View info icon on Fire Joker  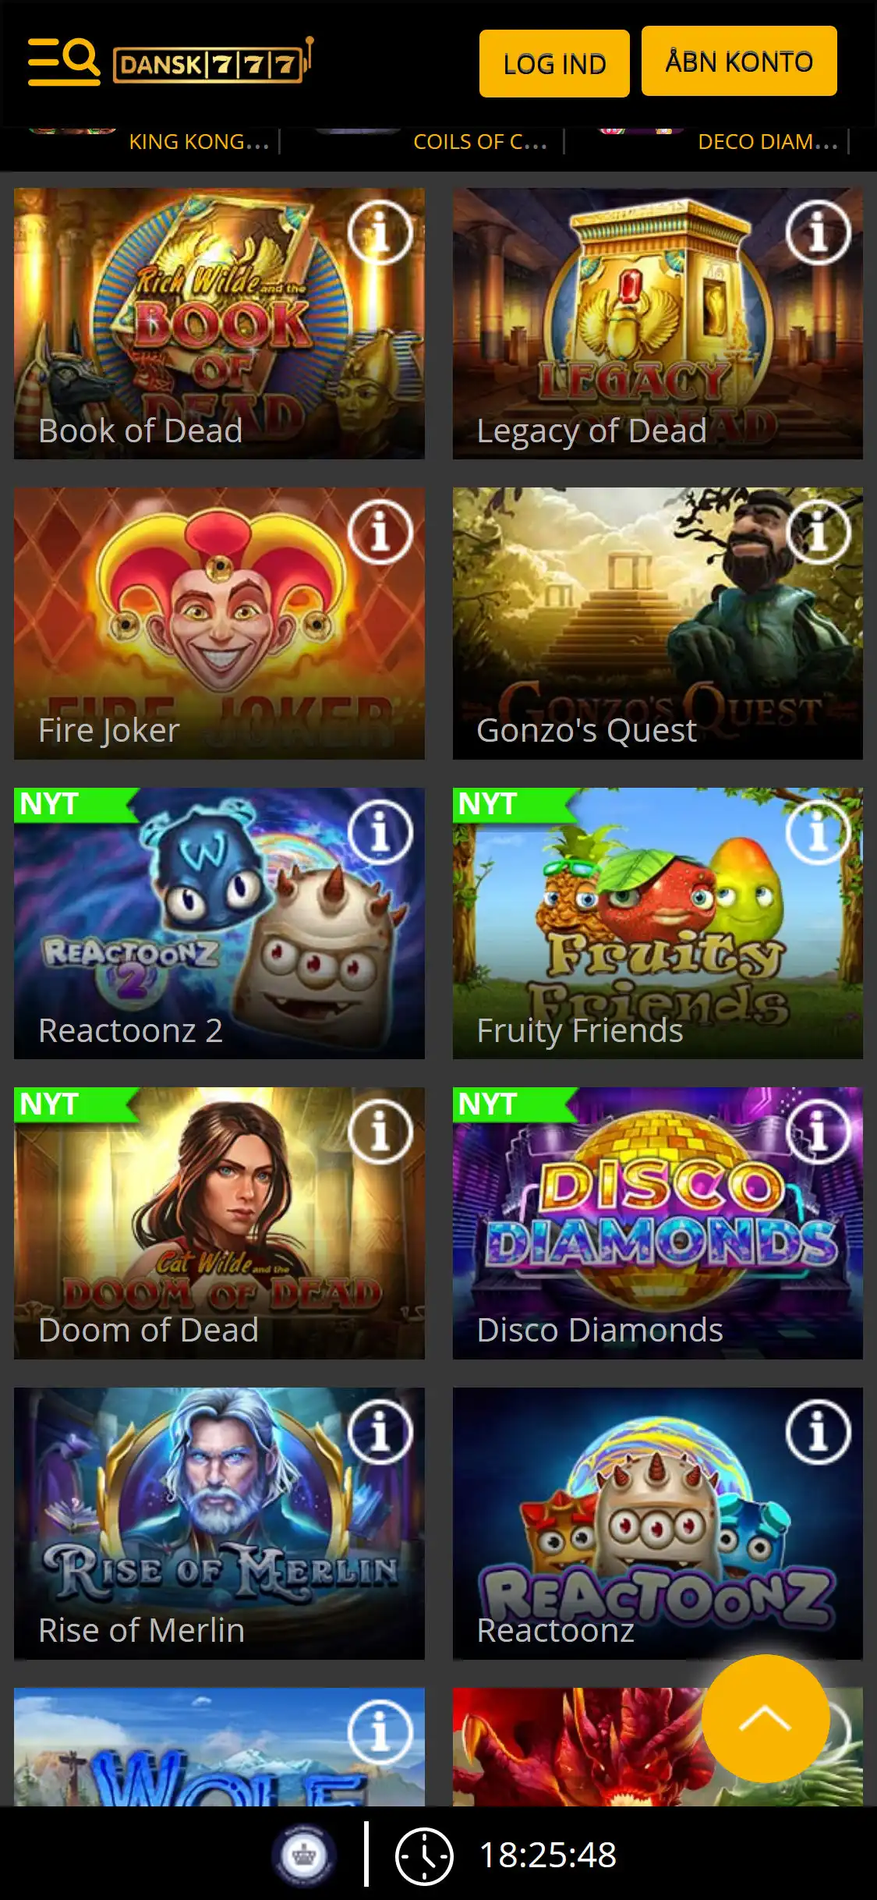coord(380,532)
